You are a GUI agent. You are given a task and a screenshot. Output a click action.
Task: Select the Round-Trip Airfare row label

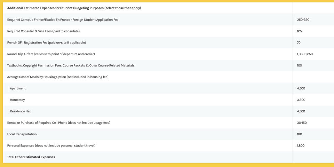[x=51, y=54]
